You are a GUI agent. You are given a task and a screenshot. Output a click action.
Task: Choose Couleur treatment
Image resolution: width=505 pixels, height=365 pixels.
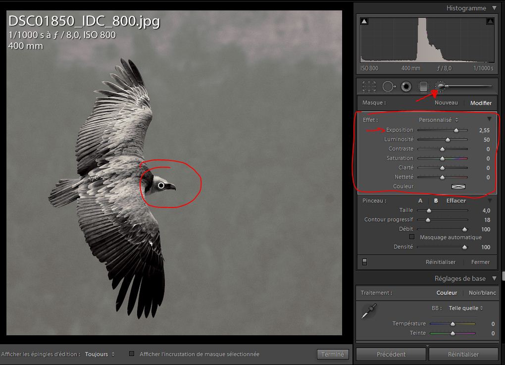(447, 293)
